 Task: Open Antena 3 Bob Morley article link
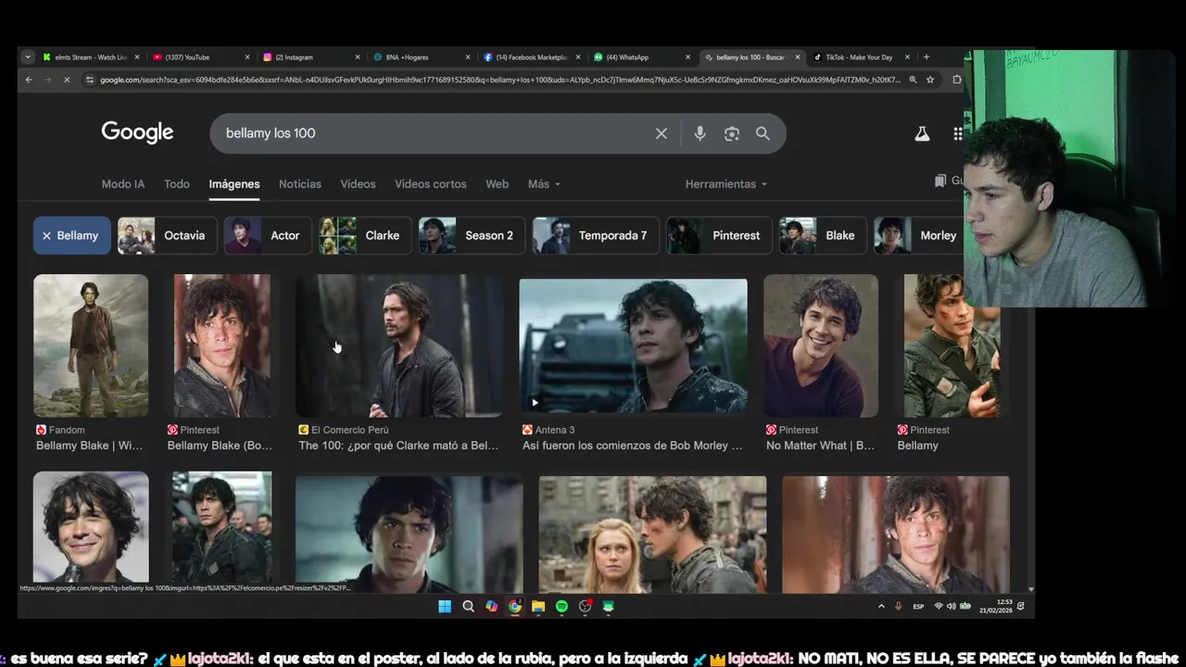coord(633,446)
